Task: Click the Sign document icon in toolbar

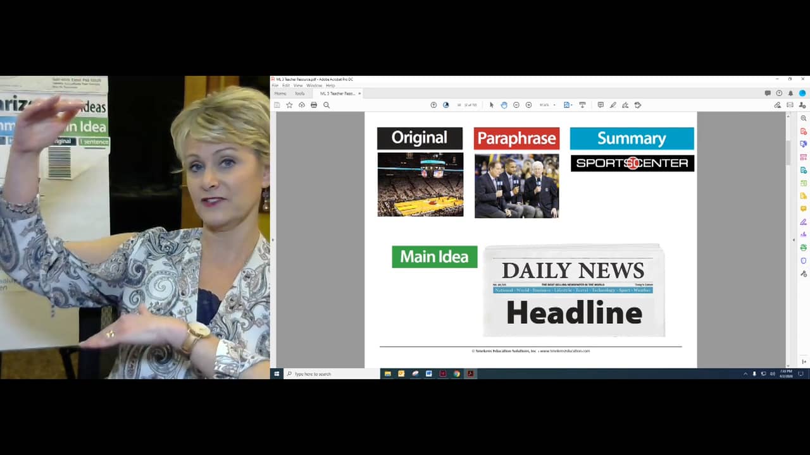Action: pos(625,105)
